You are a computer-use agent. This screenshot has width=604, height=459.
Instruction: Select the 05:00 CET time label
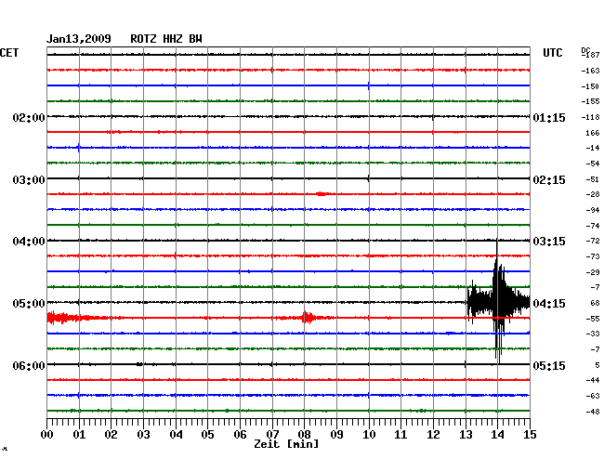click(29, 304)
